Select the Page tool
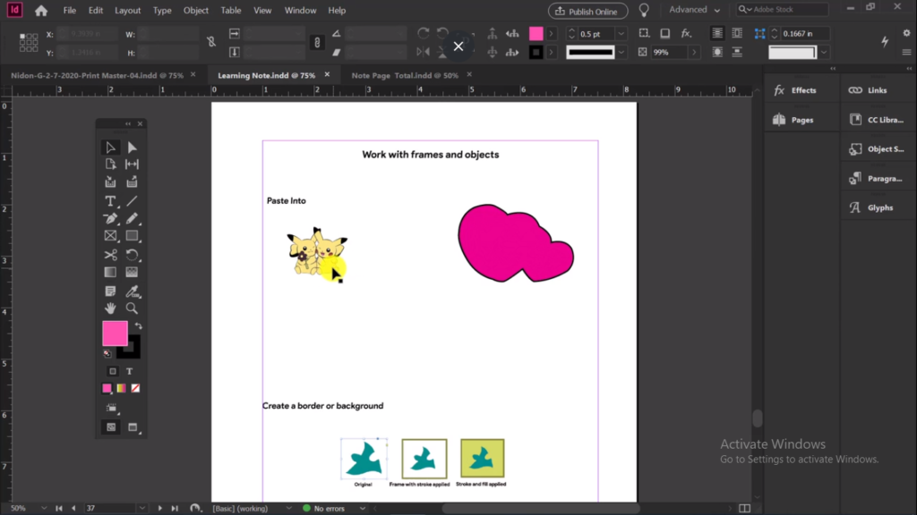This screenshot has height=515, width=917. point(110,165)
